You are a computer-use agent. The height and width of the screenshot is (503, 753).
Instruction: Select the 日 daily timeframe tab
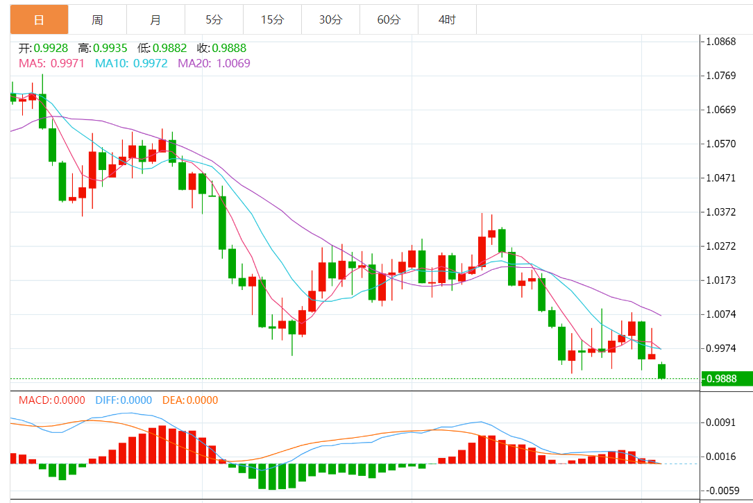[x=39, y=19]
